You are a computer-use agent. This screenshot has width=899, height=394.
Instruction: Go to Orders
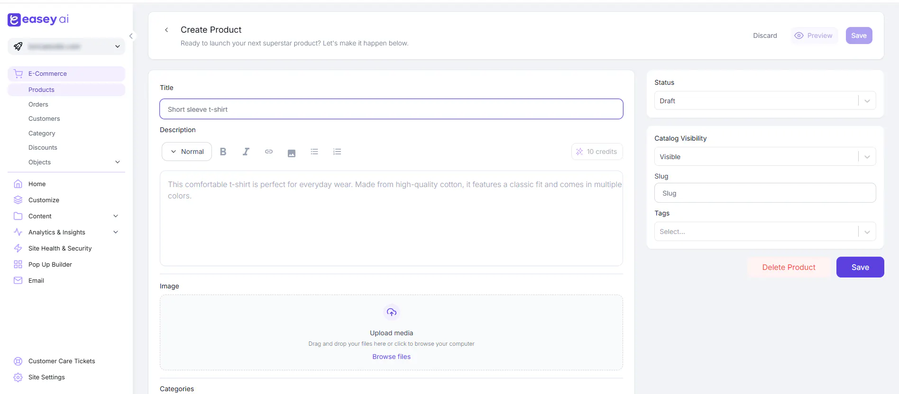pyautogui.click(x=38, y=104)
